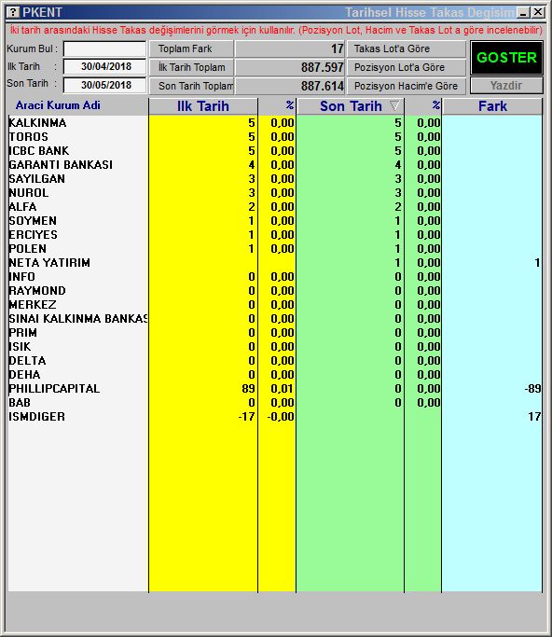Select the NETA YATIRIM row
This screenshot has width=552, height=637.
(x=275, y=263)
